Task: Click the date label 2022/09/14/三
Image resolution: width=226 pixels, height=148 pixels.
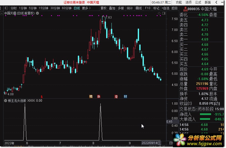Action: tap(151, 143)
